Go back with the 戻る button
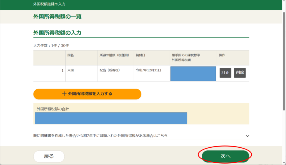The width and height of the screenshot is (286, 165). [49, 156]
